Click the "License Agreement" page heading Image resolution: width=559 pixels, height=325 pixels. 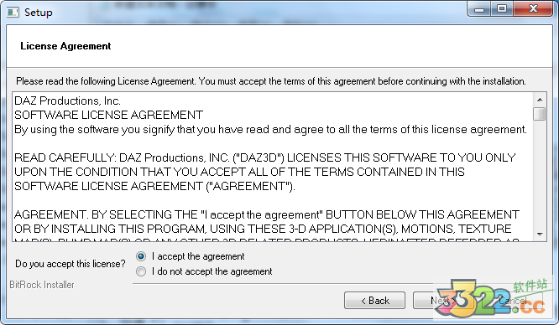pyautogui.click(x=65, y=46)
